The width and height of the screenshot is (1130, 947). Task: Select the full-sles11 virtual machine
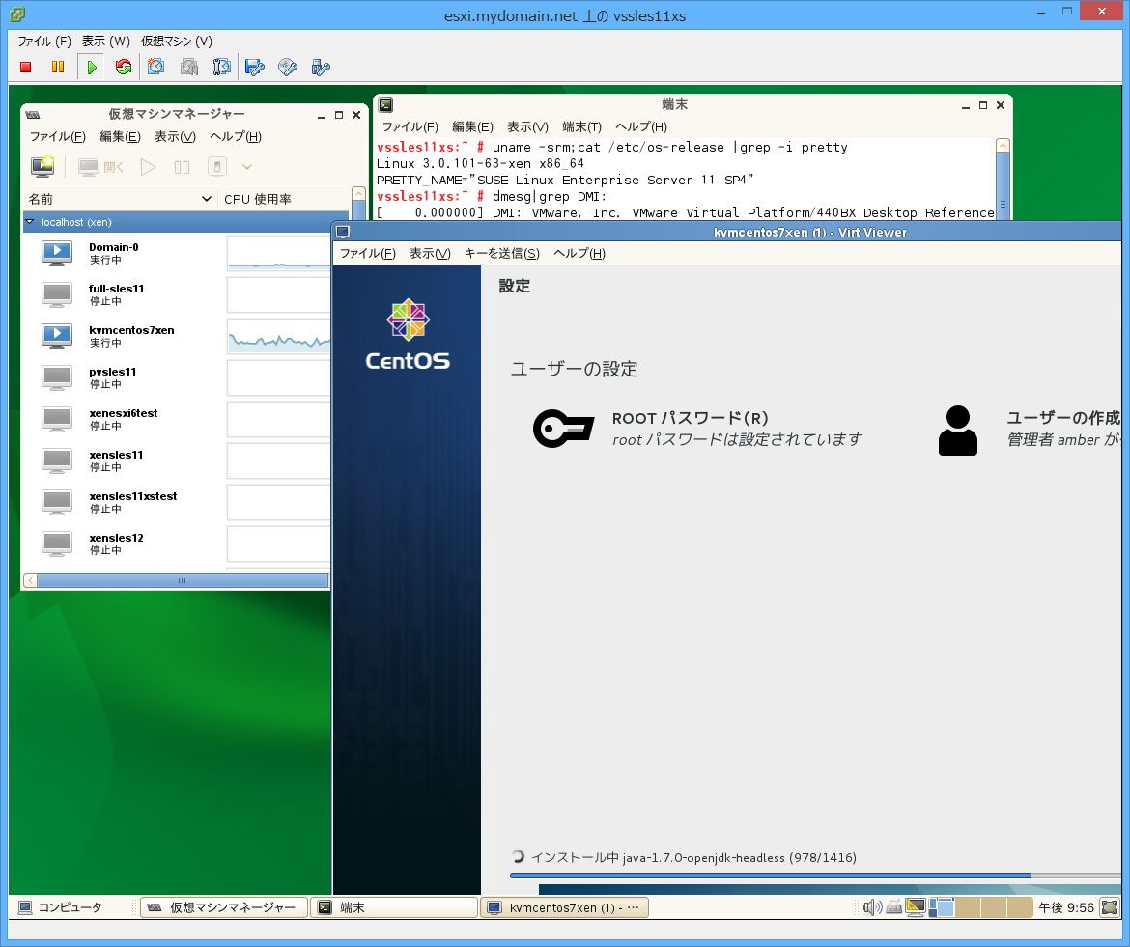[x=177, y=294]
